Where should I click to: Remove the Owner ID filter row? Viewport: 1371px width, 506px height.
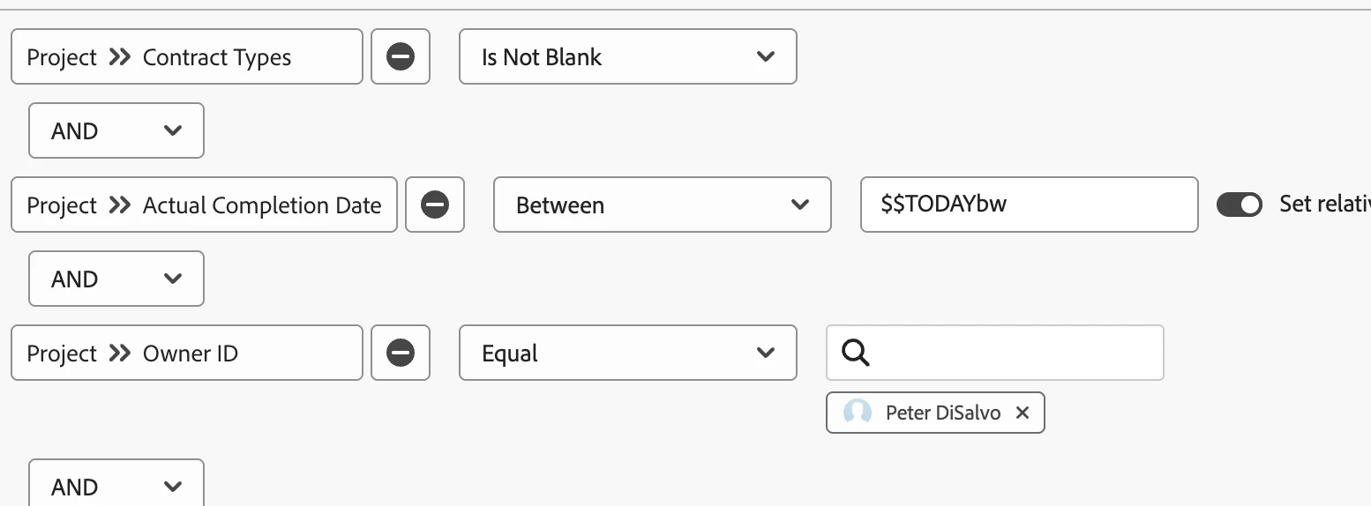[x=401, y=353]
